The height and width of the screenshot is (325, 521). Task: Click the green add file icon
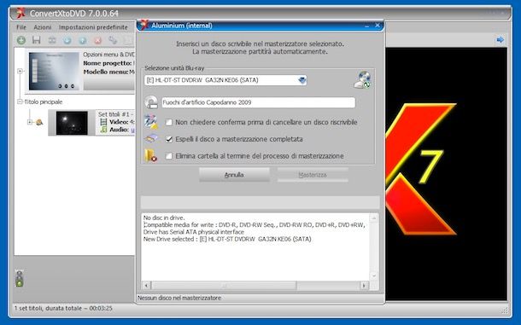point(21,40)
